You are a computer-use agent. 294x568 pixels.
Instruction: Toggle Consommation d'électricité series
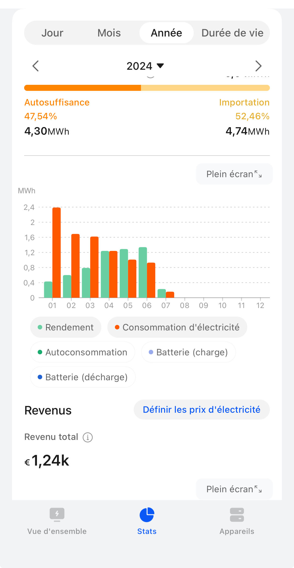click(x=177, y=327)
